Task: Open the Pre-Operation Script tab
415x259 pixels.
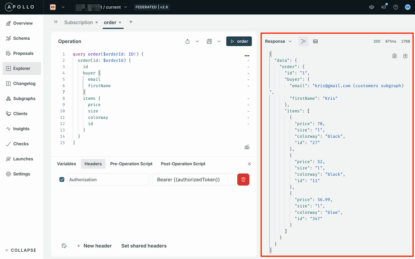Action: tap(131, 164)
